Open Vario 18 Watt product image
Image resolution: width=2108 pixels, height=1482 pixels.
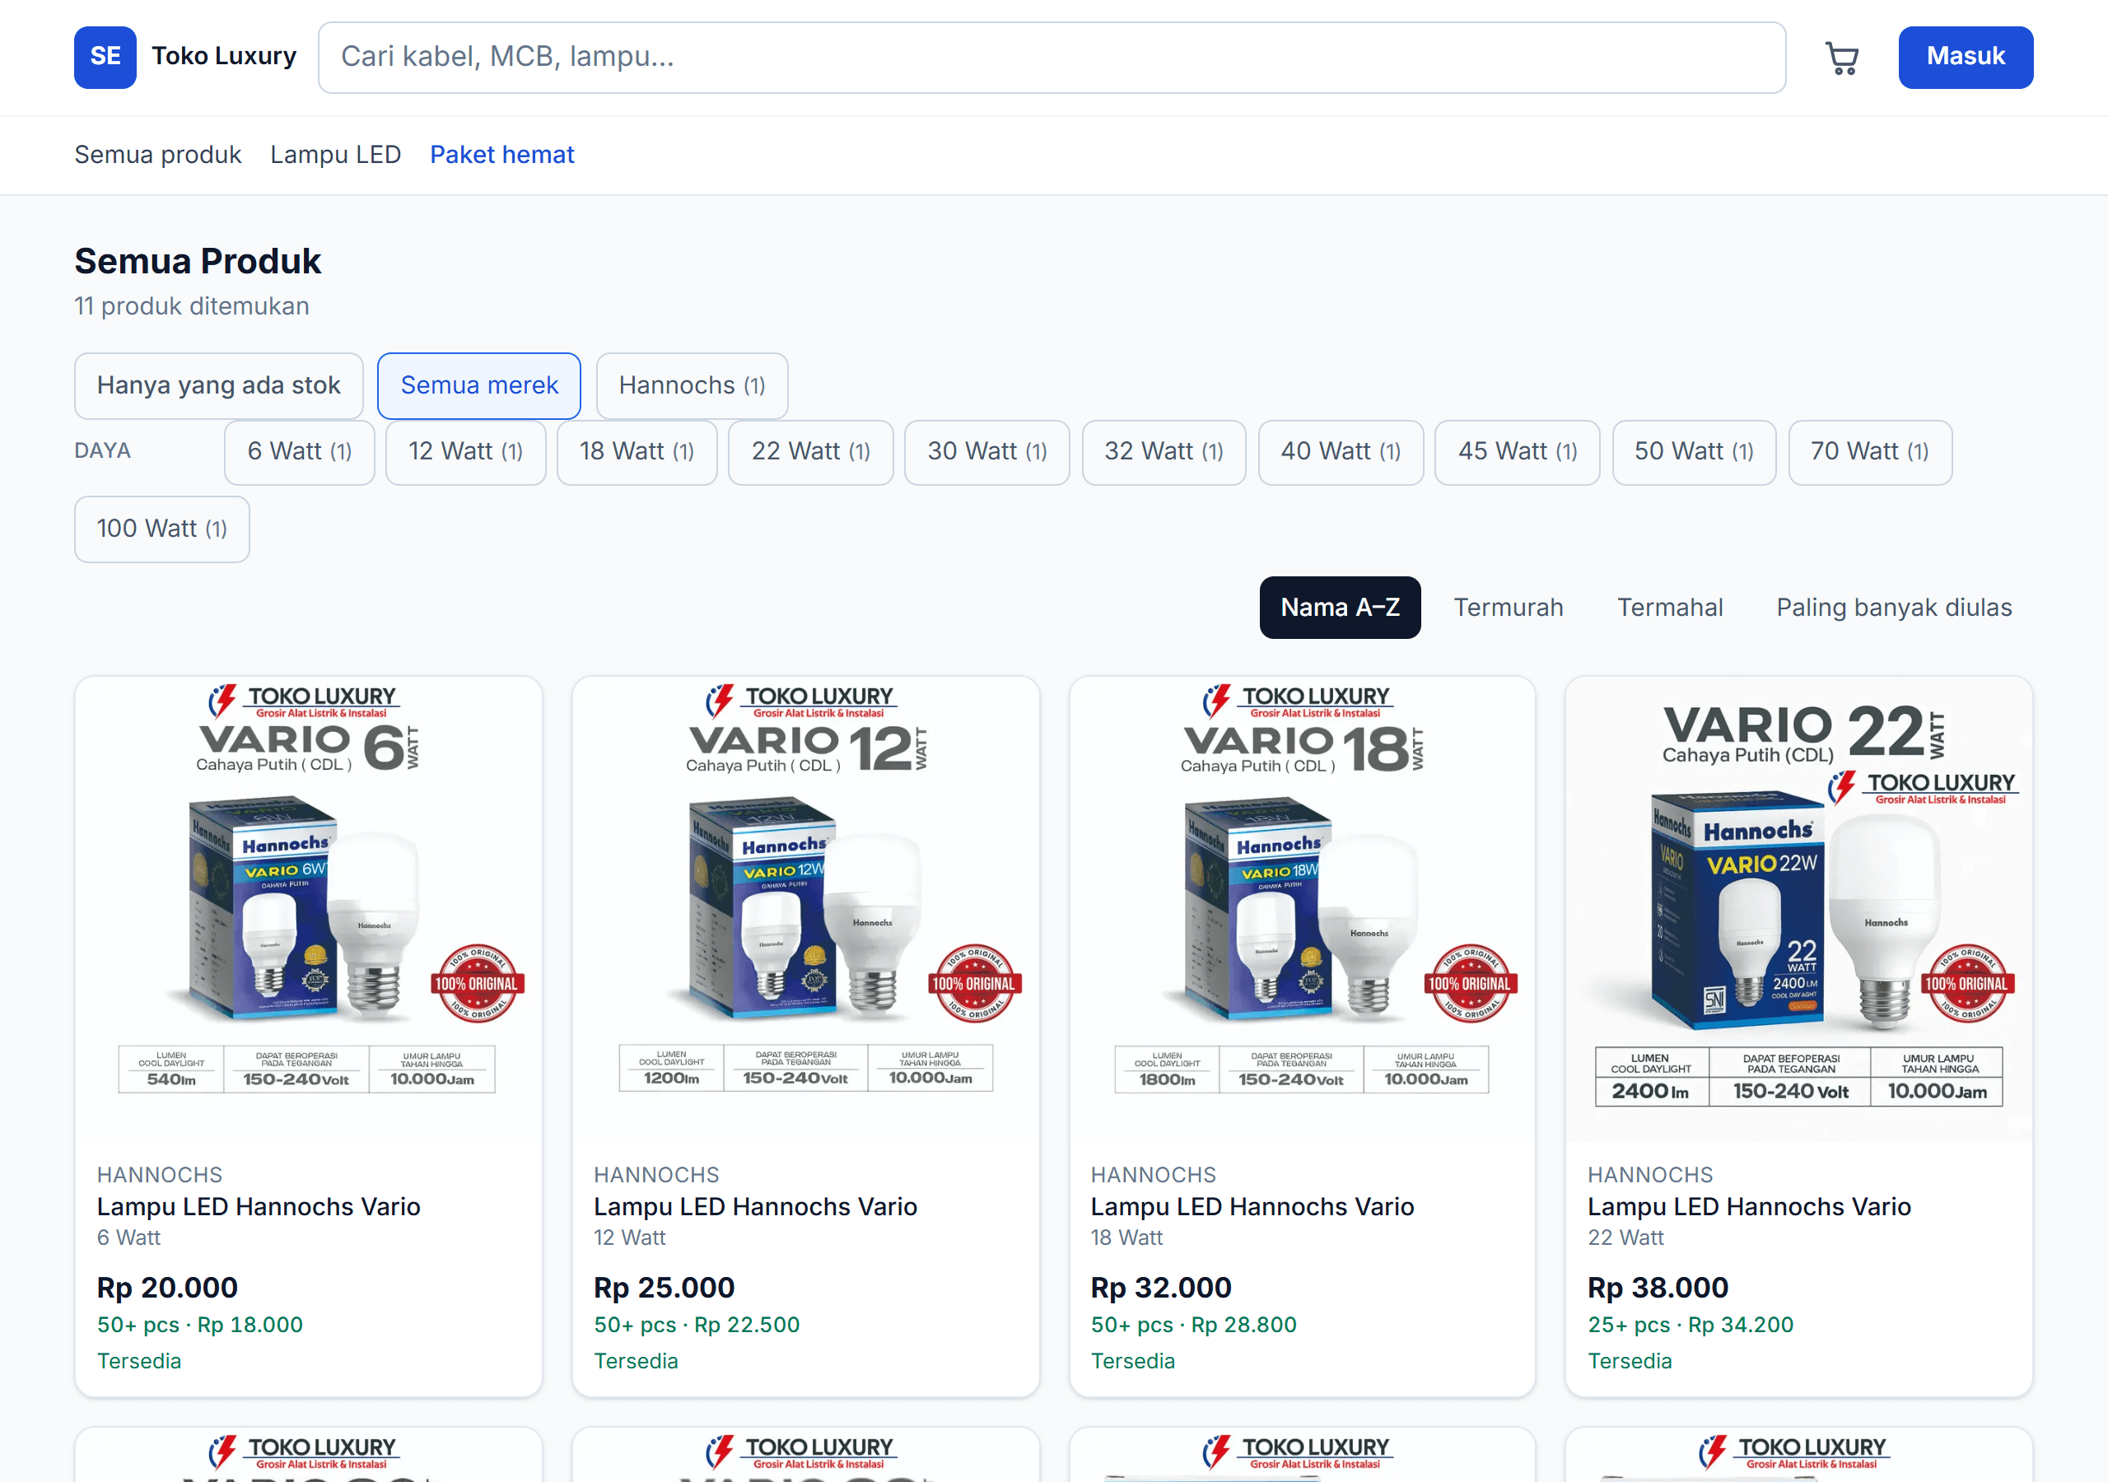click(1303, 909)
